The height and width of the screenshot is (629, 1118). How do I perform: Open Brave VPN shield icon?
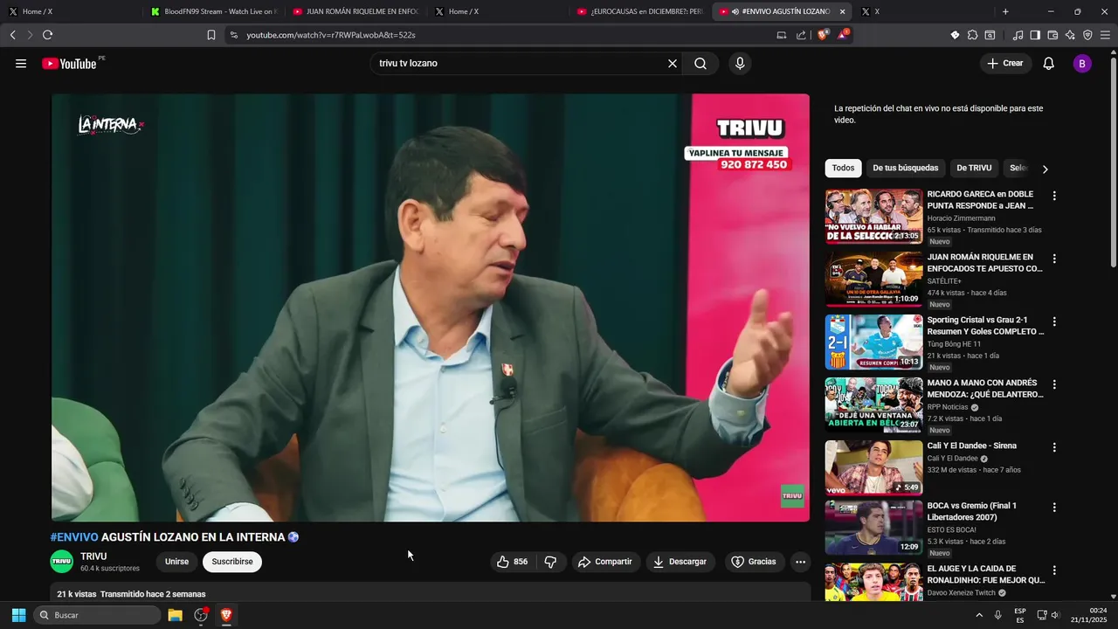click(x=1087, y=35)
